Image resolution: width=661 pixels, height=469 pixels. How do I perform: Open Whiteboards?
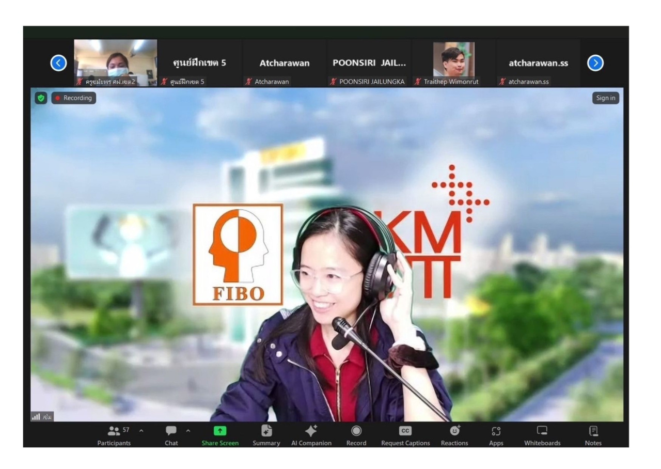point(542,436)
